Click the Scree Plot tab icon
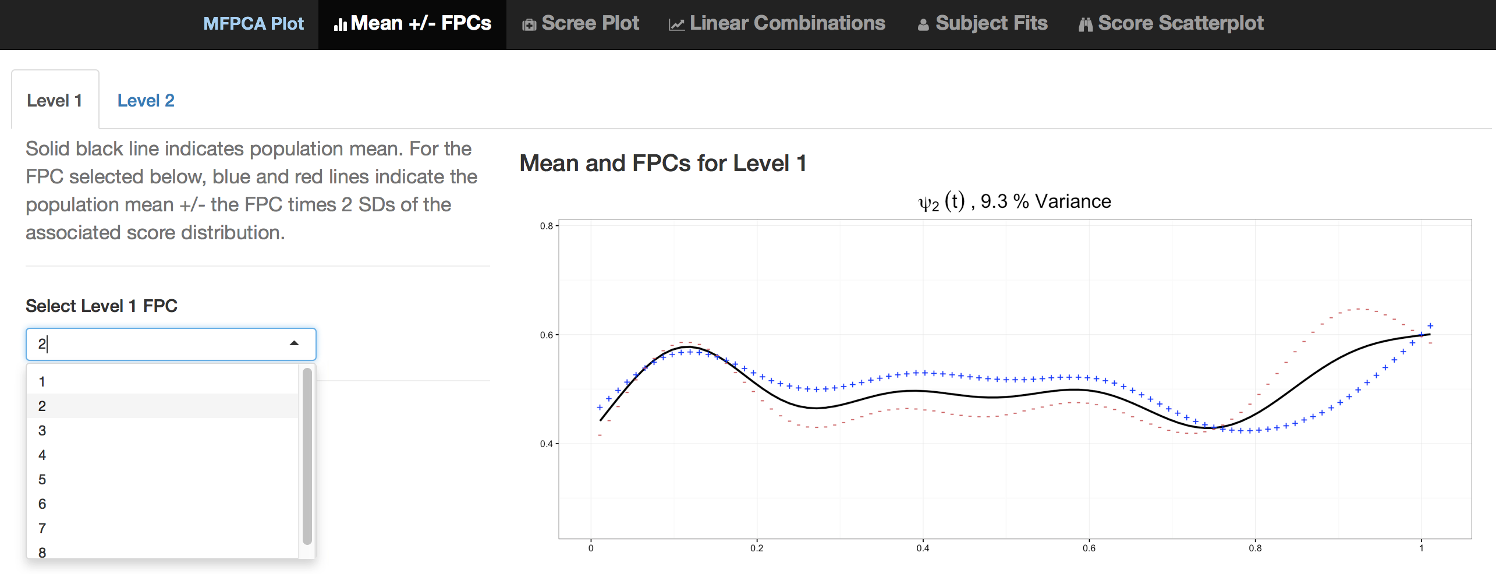Image resolution: width=1496 pixels, height=574 pixels. point(529,24)
